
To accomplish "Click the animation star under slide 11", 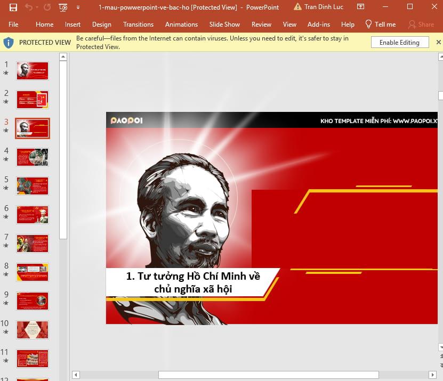I will (6, 361).
